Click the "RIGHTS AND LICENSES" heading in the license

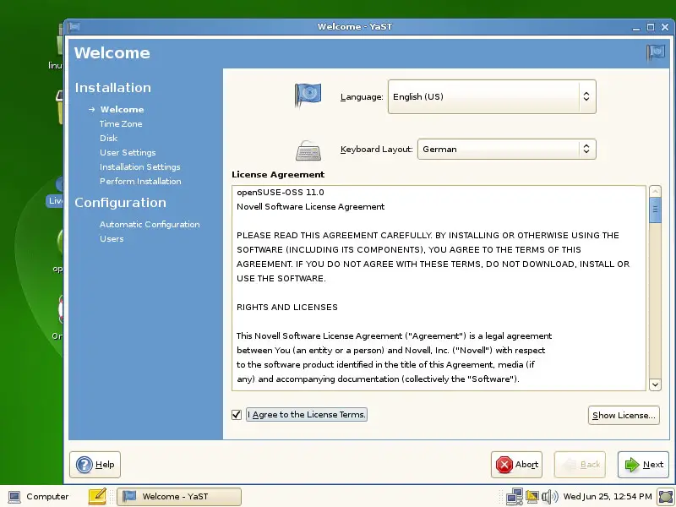pyautogui.click(x=287, y=307)
